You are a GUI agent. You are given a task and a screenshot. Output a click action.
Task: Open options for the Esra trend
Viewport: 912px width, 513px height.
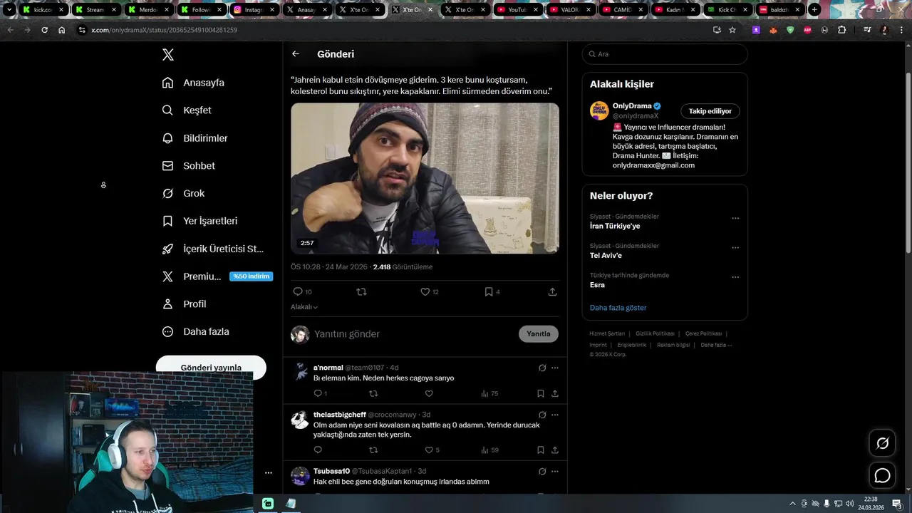pyautogui.click(x=735, y=277)
